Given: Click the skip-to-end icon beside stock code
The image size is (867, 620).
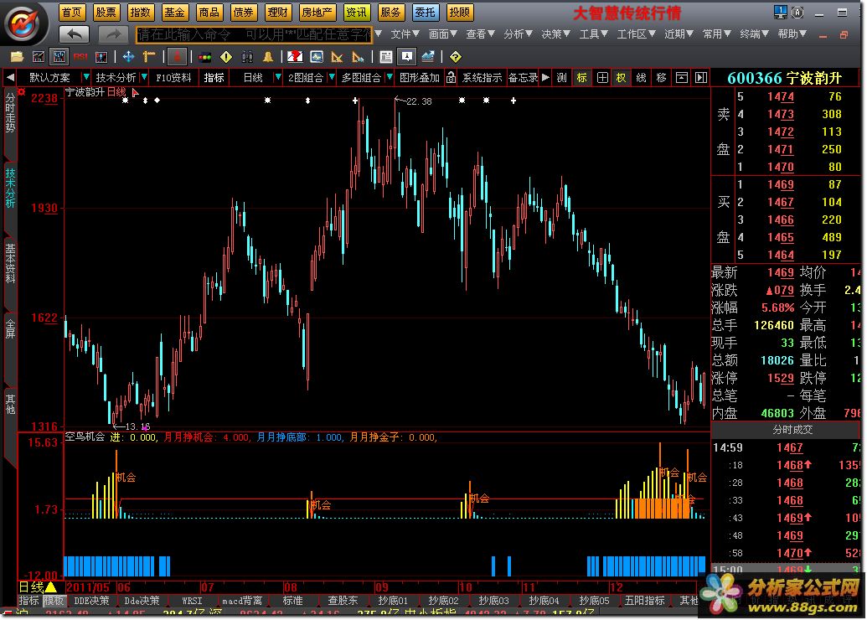Looking at the screenshot, I should [700, 77].
